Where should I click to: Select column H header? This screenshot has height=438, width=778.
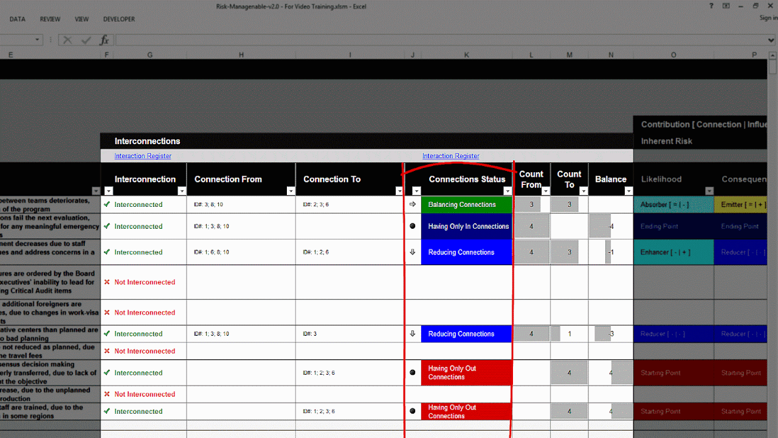pyautogui.click(x=241, y=55)
